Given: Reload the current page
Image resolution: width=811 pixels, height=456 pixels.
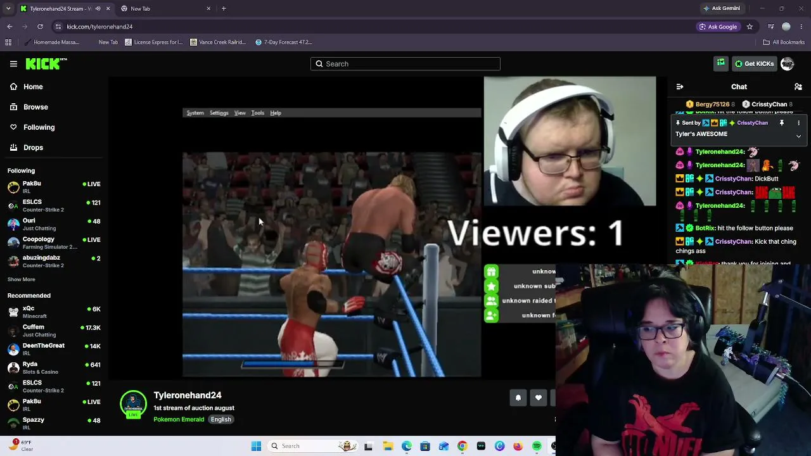Looking at the screenshot, I should coord(40,27).
